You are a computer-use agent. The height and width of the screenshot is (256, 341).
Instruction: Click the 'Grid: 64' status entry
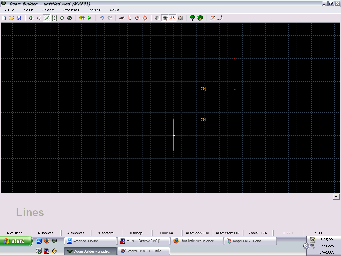167,233
